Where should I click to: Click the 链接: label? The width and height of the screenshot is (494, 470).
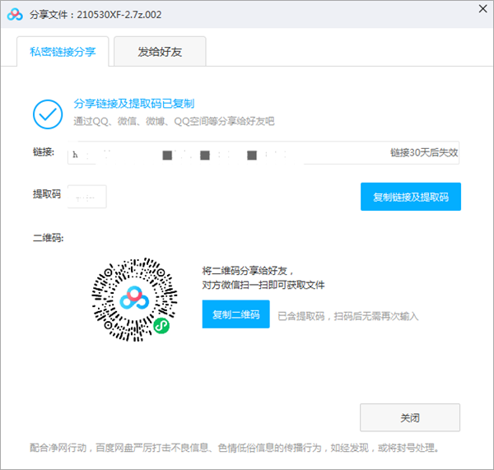click(44, 152)
